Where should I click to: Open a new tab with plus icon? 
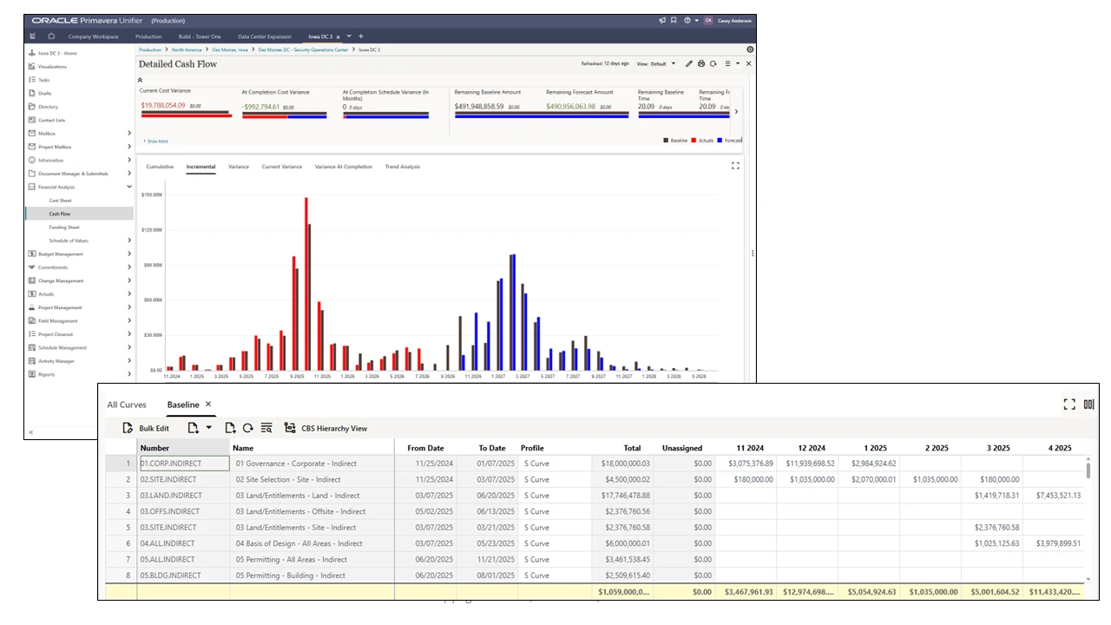[x=361, y=36]
